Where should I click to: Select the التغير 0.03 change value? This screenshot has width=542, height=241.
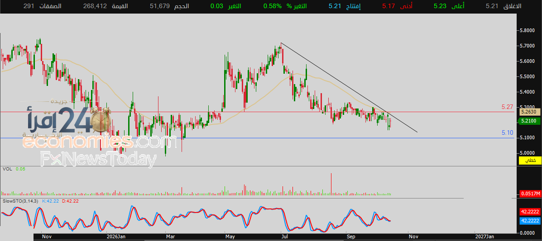(217, 6)
